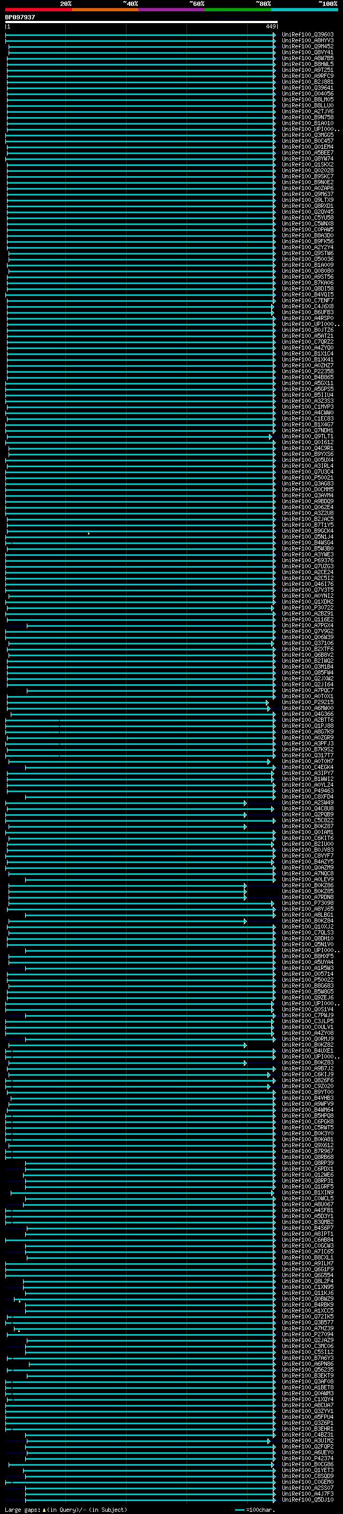This screenshot has width=343, height=1514.
Task: Open hit UniRef100_C6KIT6
Action: (308, 838)
